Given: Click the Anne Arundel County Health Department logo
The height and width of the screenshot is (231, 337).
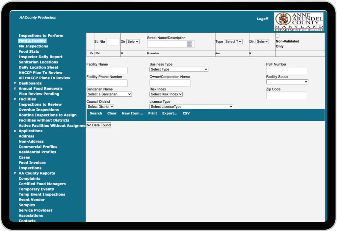Looking at the screenshot, I should point(298,21).
